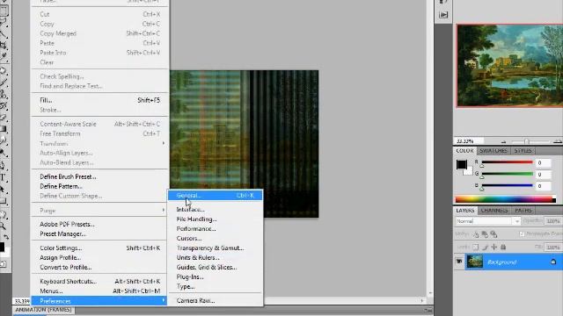Image resolution: width=563 pixels, height=316 pixels.
Task: Click first Unify layer position icon
Action: tap(476, 234)
